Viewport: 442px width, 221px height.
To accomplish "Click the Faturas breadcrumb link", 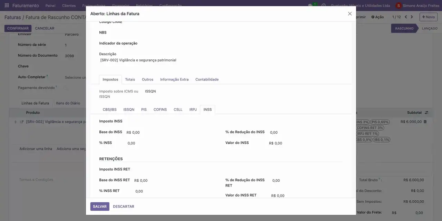I will (x=13, y=17).
